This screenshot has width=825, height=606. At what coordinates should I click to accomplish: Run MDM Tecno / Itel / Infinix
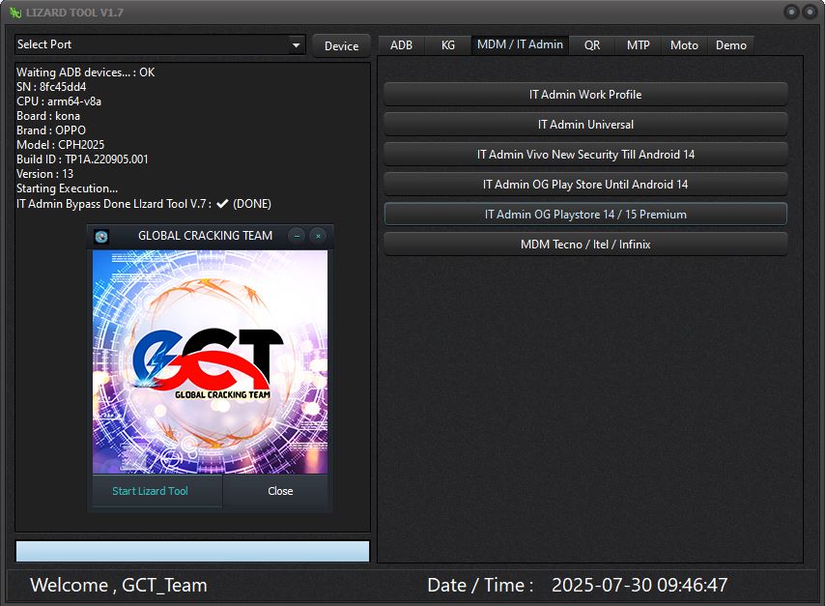point(585,245)
